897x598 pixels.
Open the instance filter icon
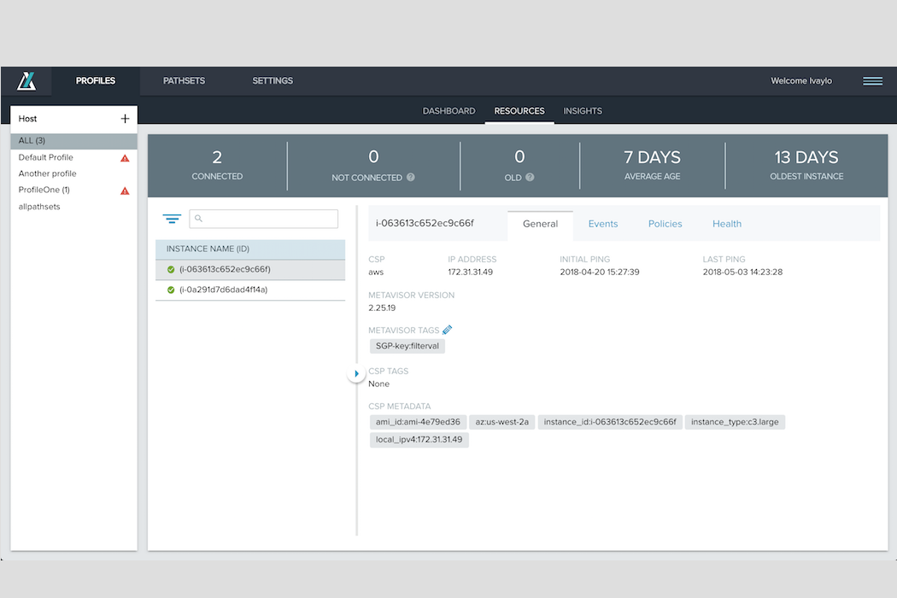point(172,220)
